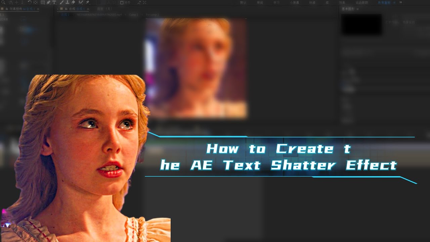Select the 所有面板 workspace
The image size is (430, 242).
tap(384, 3)
